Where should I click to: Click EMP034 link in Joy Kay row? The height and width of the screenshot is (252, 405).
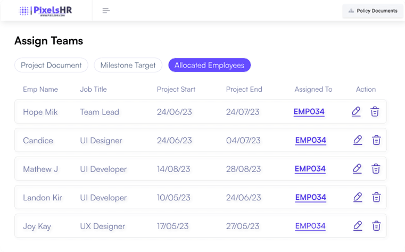(310, 226)
